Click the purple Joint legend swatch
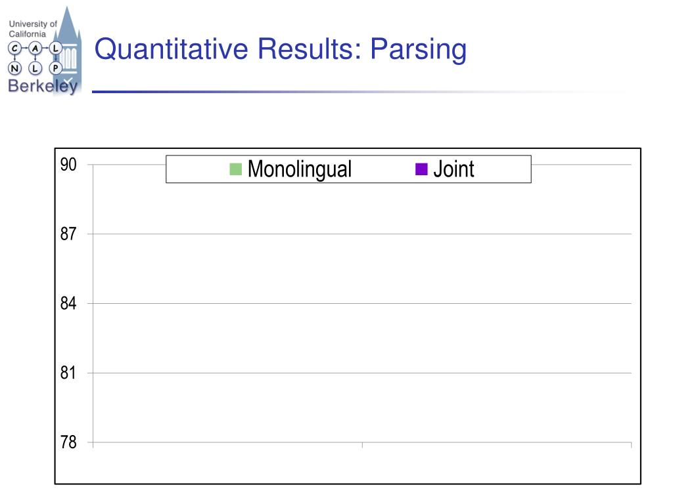This screenshot has width=673, height=504. (x=421, y=169)
